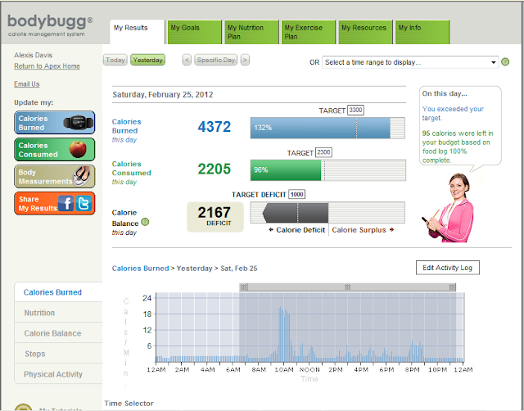Click help icon beside time range dropdown
This screenshot has width=524, height=411.
coord(505,62)
